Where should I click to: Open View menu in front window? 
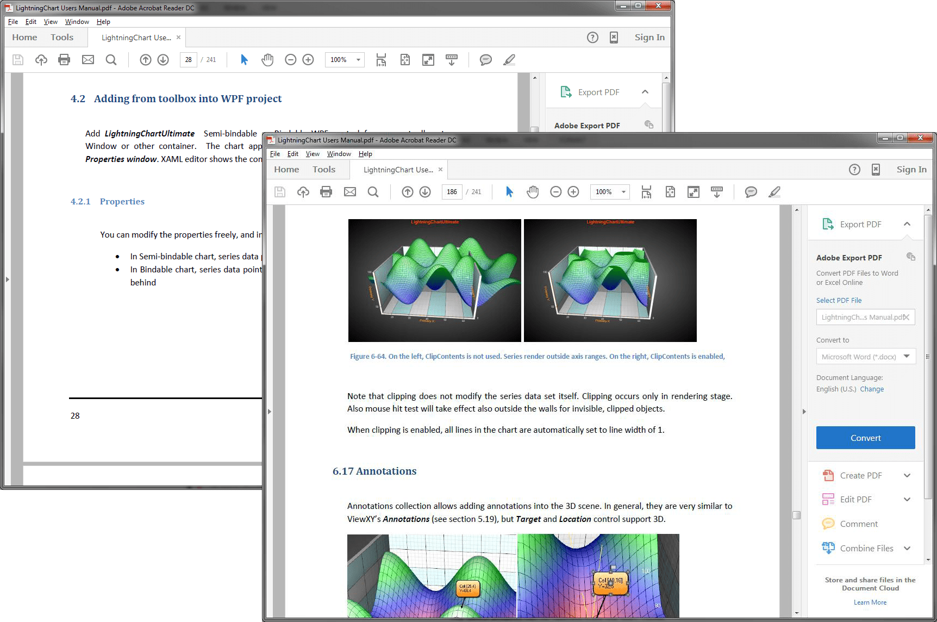click(x=313, y=154)
